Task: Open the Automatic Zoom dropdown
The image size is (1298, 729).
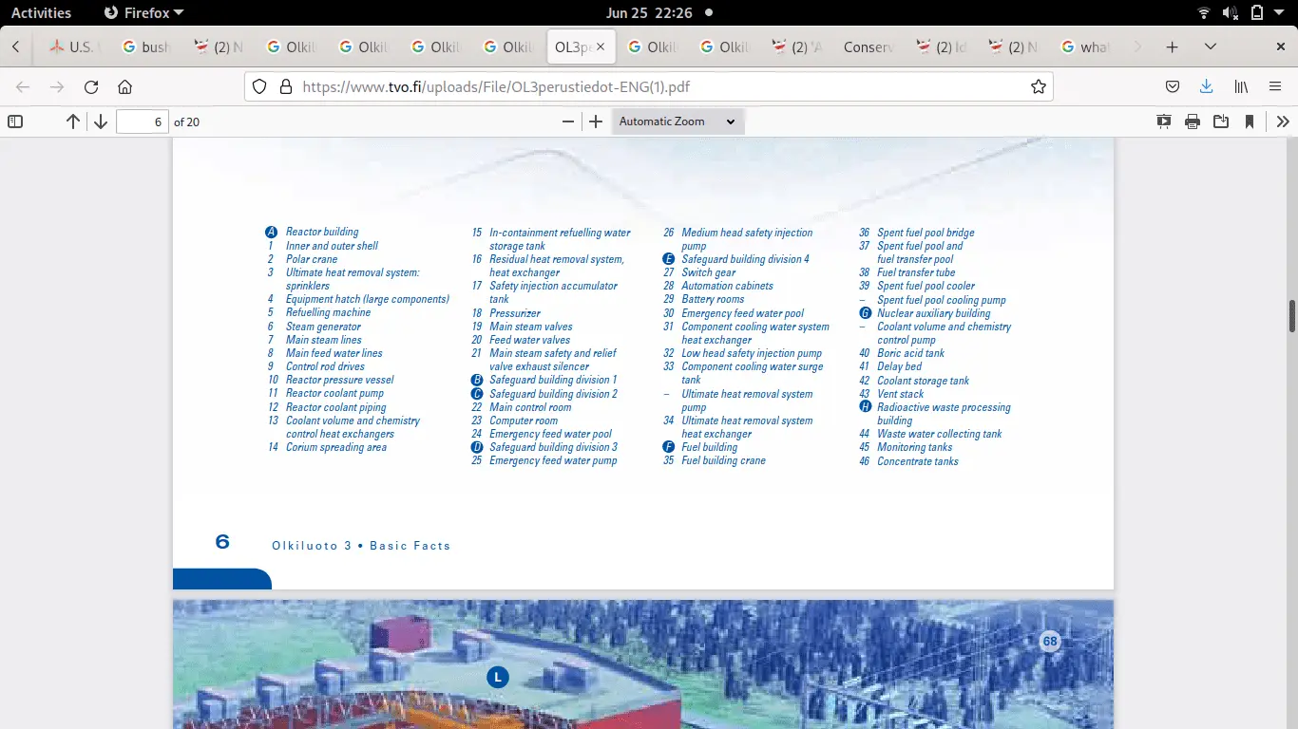Action: (678, 121)
